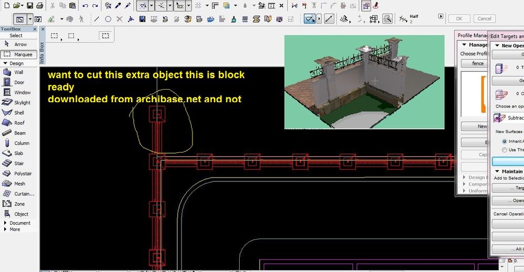Click the arrow button right of Half

click(x=441, y=16)
